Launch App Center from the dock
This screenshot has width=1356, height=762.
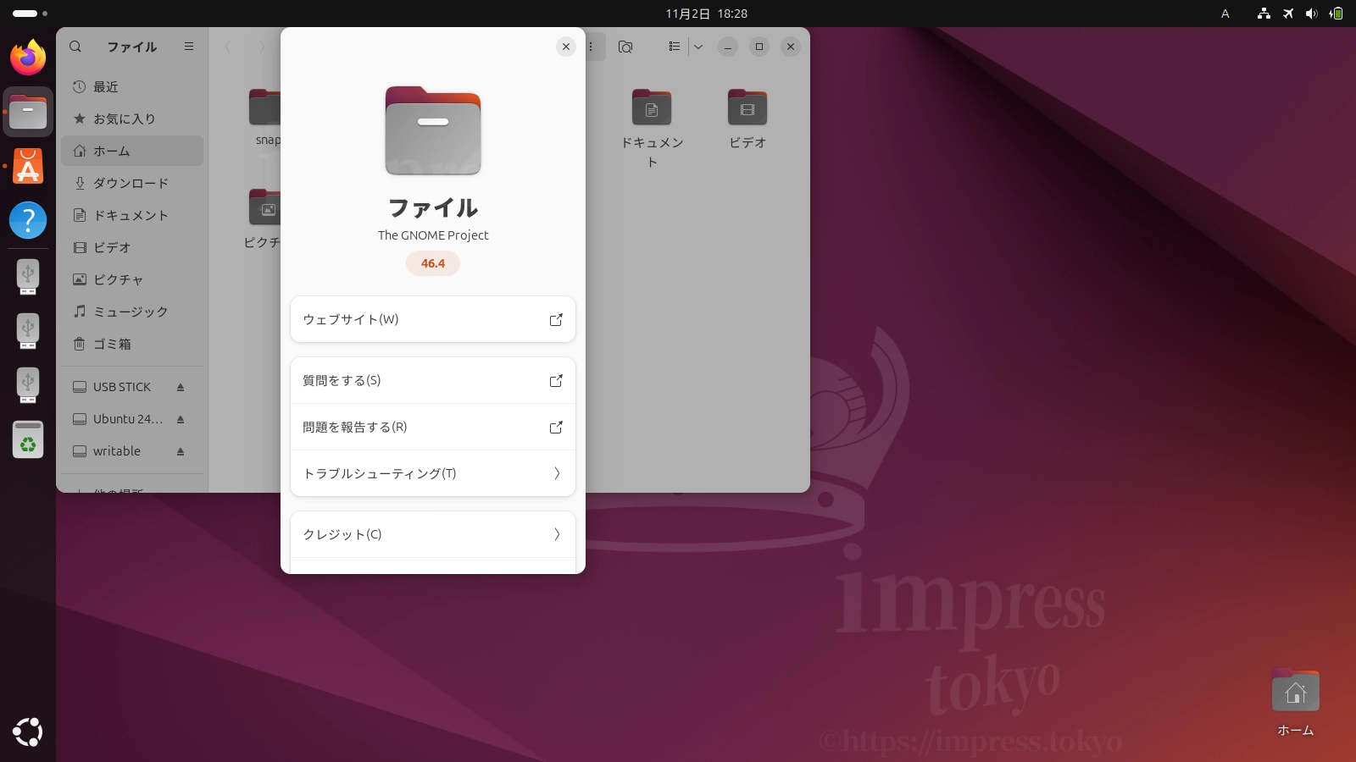click(x=28, y=166)
